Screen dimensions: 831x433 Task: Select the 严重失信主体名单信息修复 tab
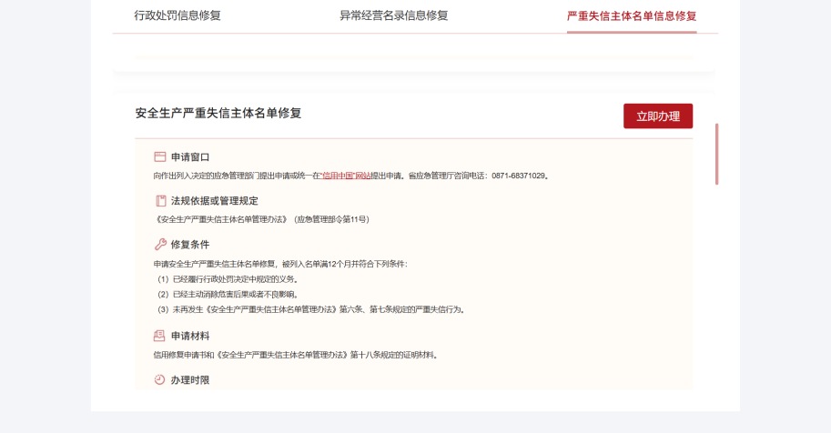tap(631, 15)
